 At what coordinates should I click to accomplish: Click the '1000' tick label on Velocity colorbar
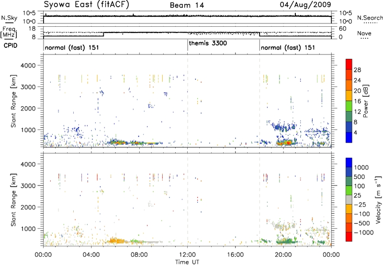tap(361, 167)
